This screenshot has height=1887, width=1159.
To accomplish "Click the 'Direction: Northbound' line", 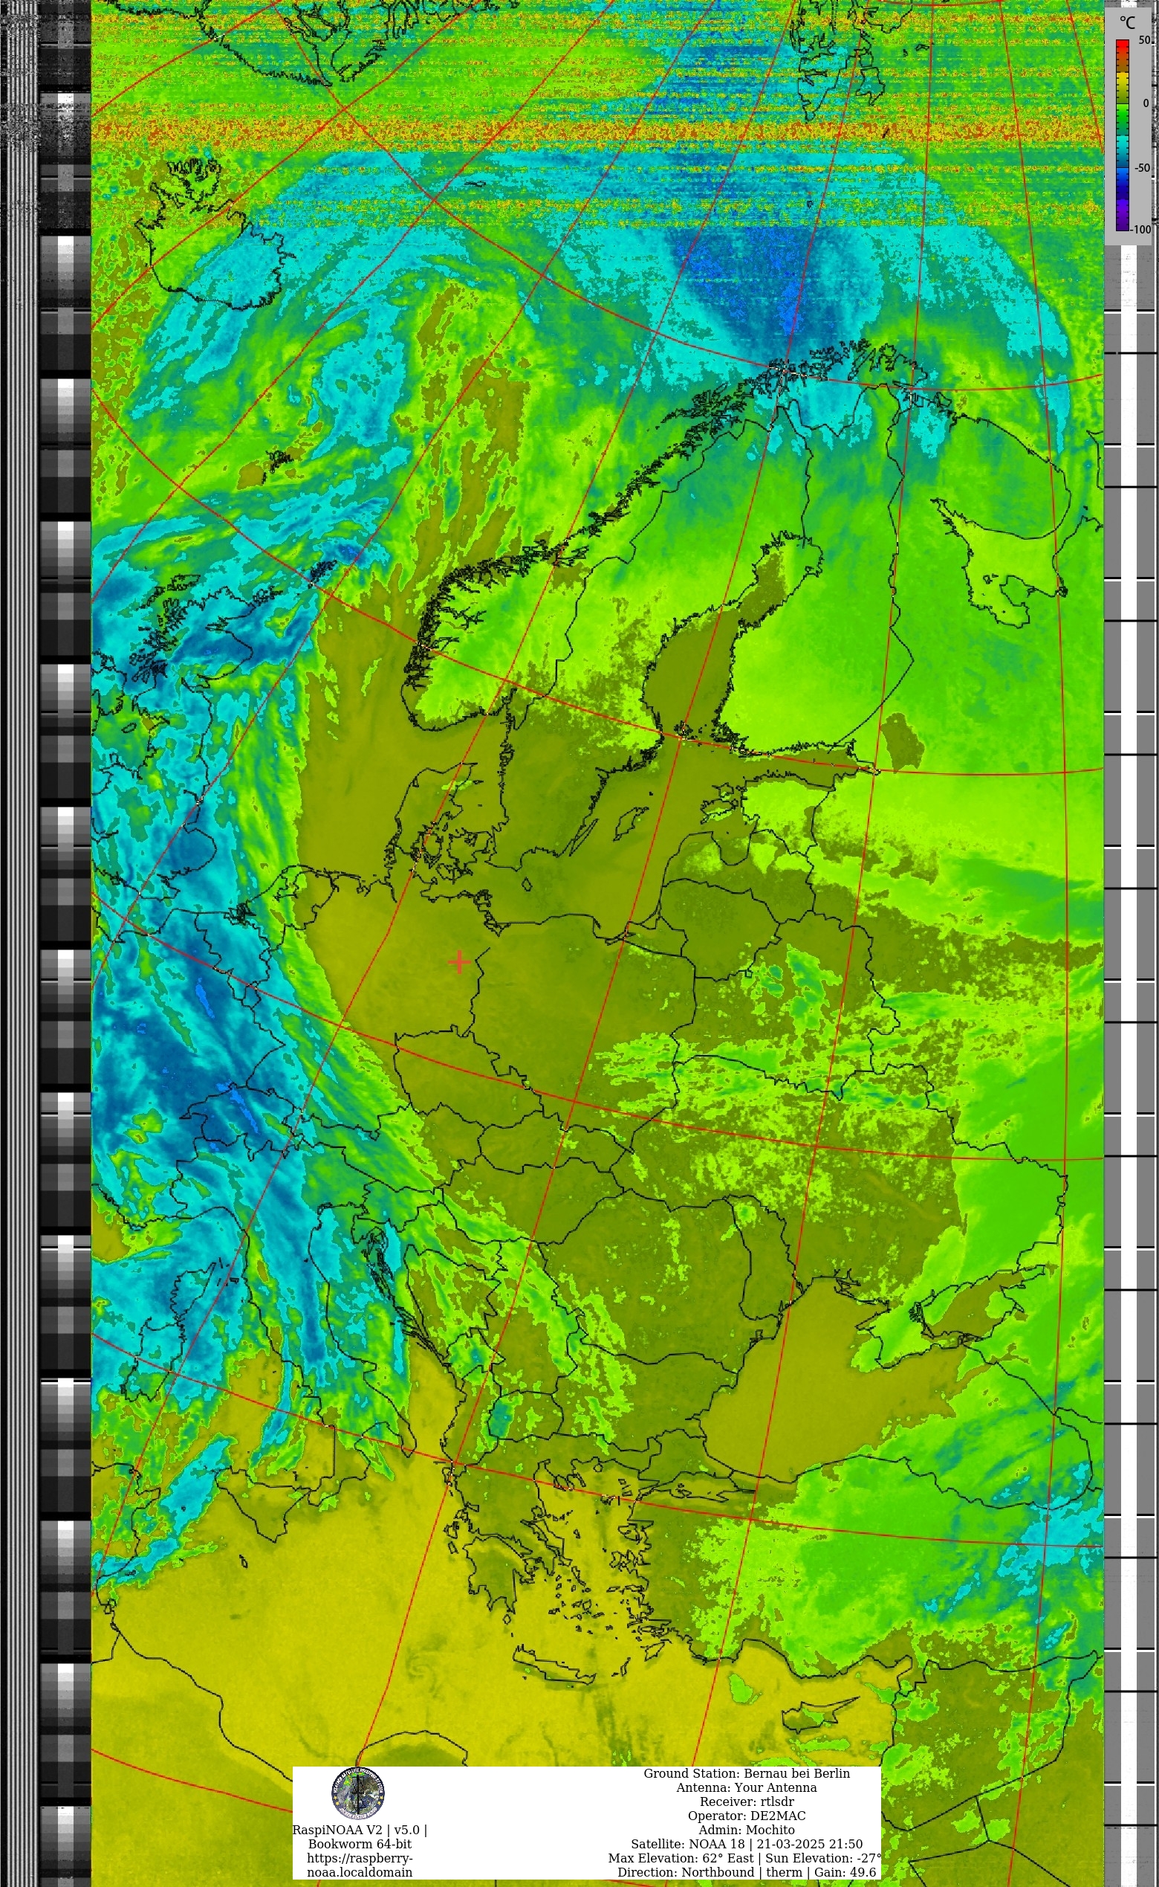I will (746, 1872).
